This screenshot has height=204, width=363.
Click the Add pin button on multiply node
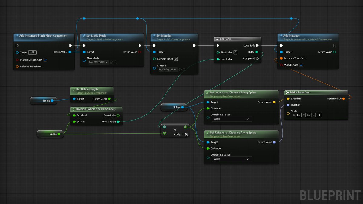coord(181,134)
